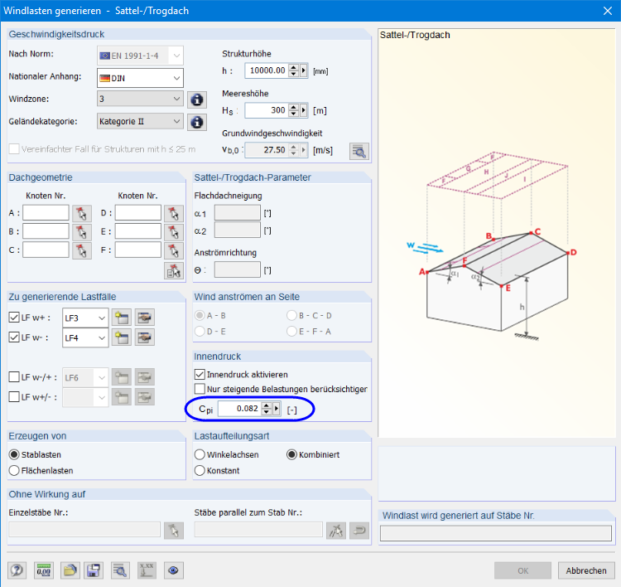Viewport: 621px width, 587px height.
Task: Pick Einzelstäbe members graphically
Action: 174,531
